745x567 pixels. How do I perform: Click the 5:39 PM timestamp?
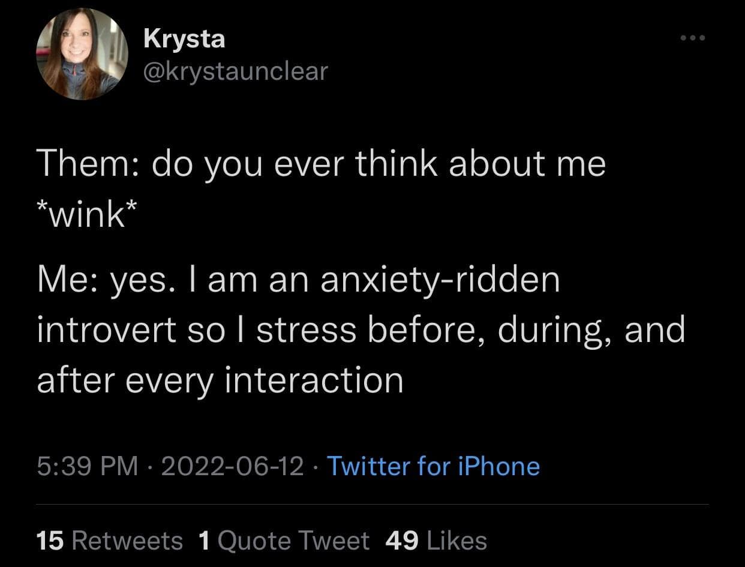coord(86,466)
